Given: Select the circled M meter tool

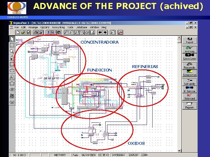Looking at the screenshot, I should click(12, 90).
